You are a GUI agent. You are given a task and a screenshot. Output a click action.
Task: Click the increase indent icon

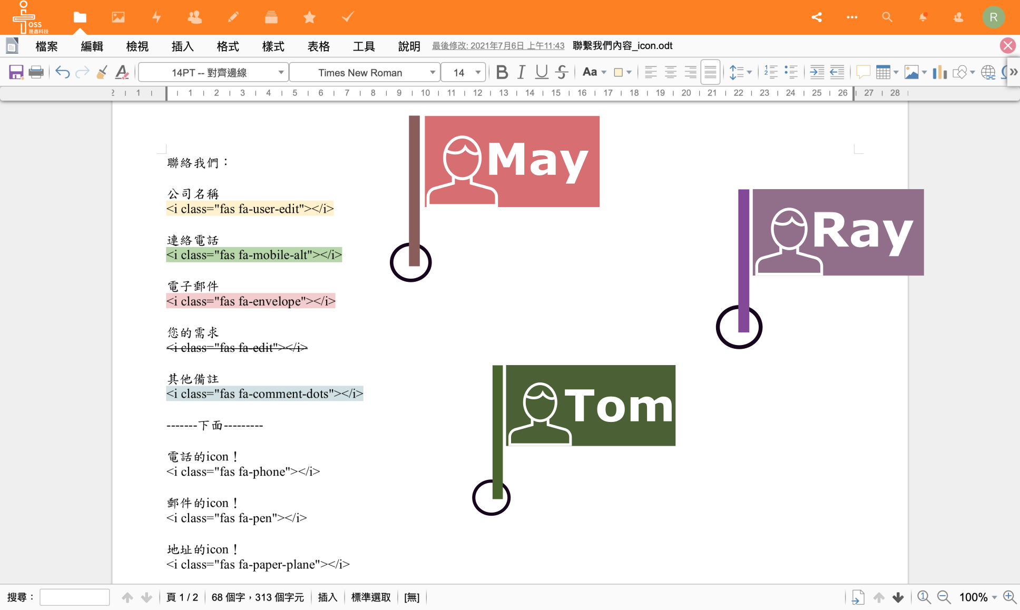coord(815,73)
